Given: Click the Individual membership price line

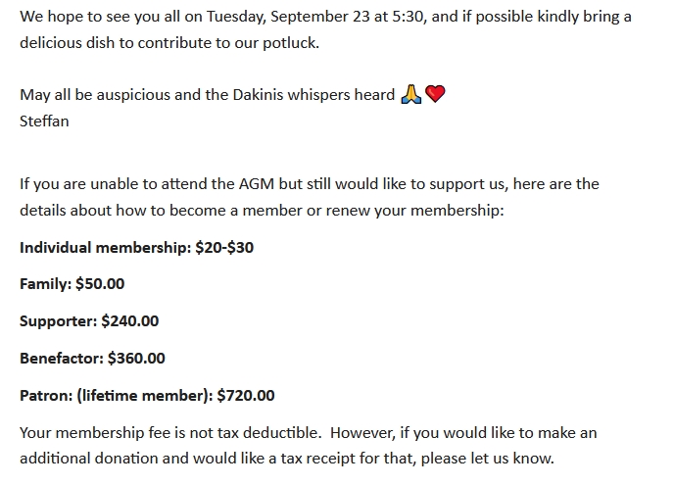Looking at the screenshot, I should coord(136,248).
